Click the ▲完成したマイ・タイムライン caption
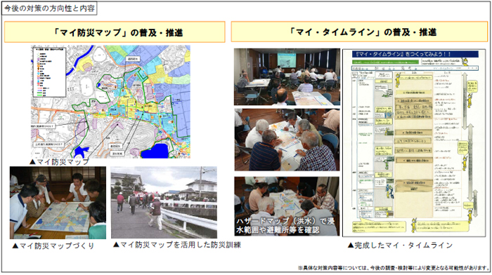 pos(400,246)
